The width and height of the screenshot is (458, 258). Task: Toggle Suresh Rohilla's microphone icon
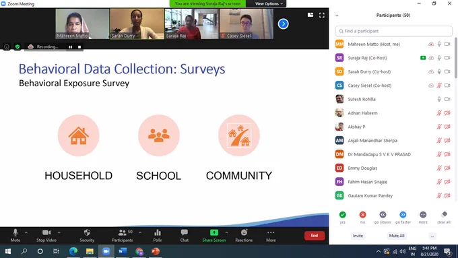[x=439, y=99]
